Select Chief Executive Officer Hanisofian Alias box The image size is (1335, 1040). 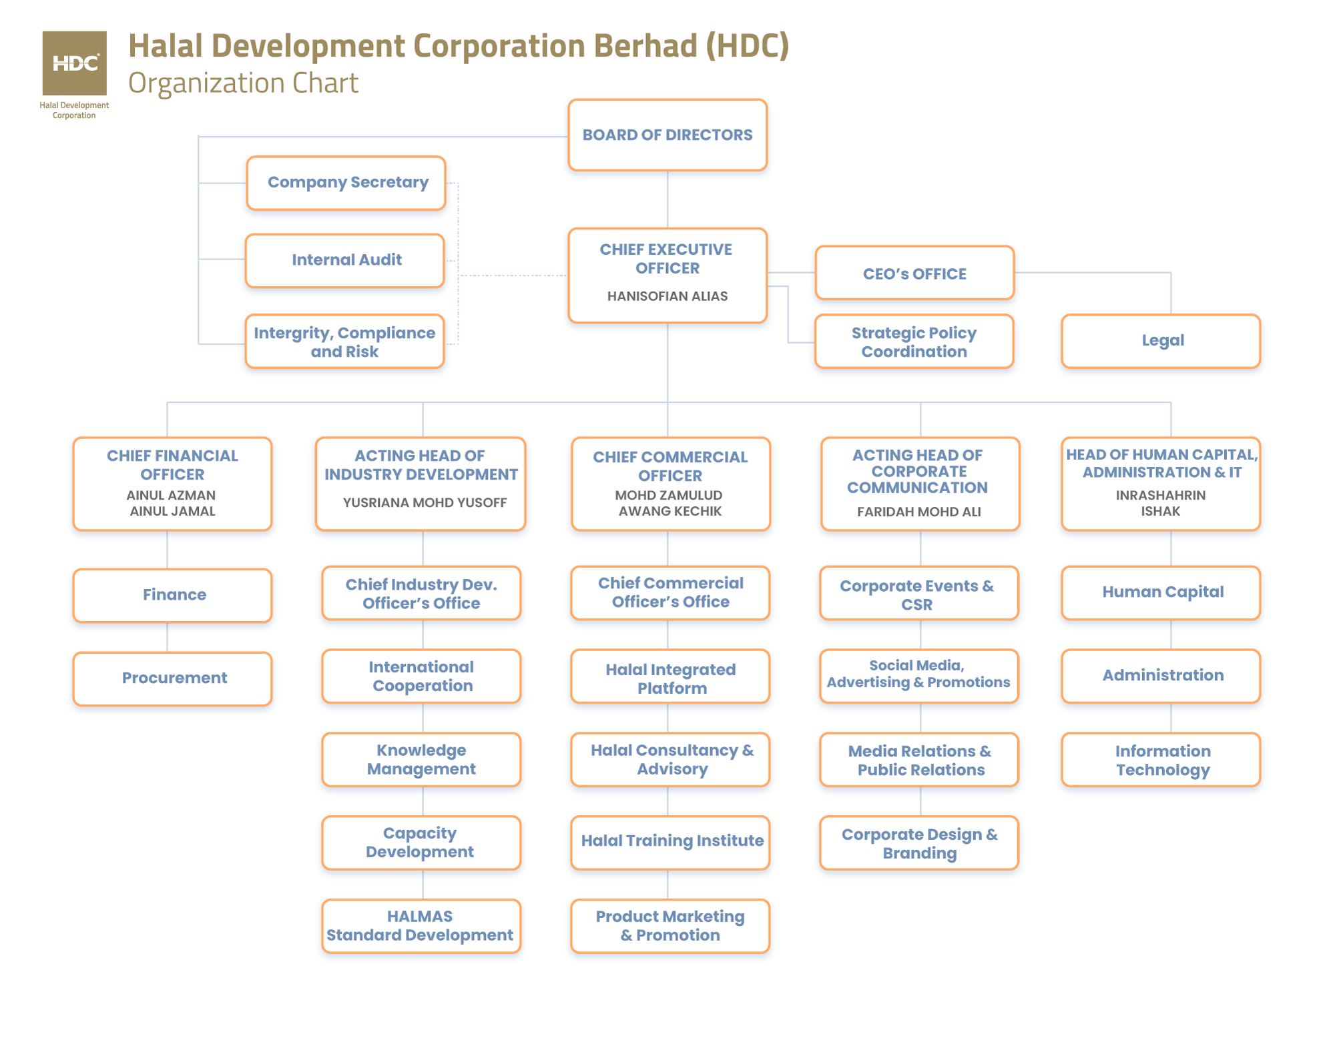[667, 276]
